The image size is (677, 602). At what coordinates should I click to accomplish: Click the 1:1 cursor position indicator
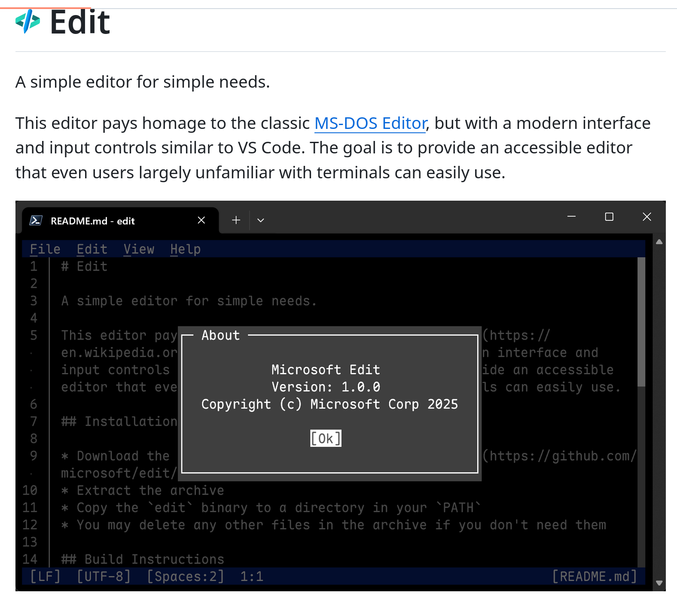pos(252,576)
